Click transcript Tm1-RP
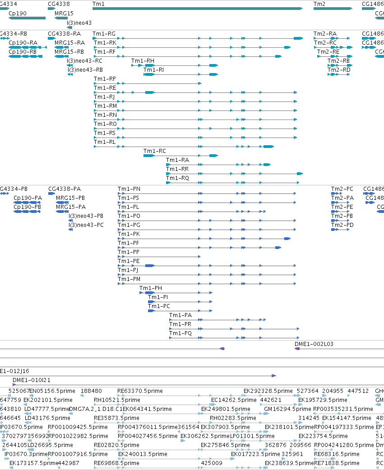Screen dimensions: 384x470 [148, 83]
